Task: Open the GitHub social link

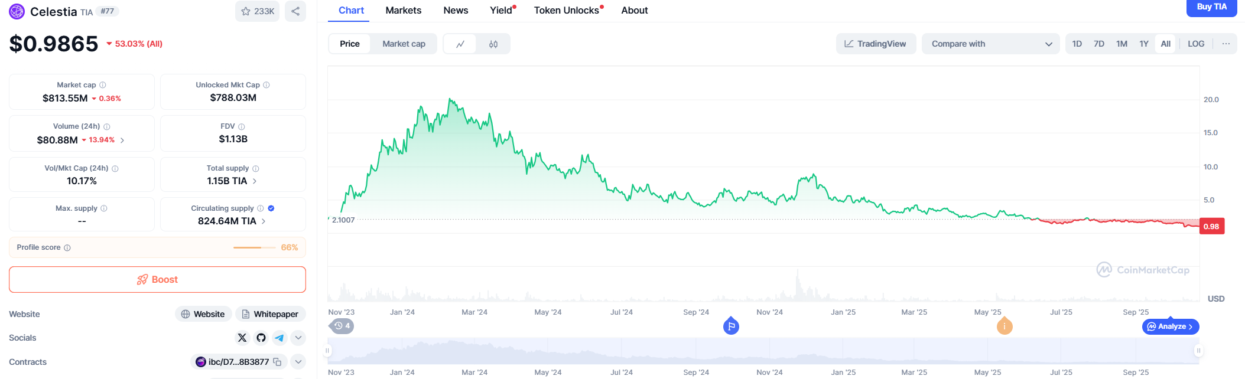Action: [x=261, y=338]
